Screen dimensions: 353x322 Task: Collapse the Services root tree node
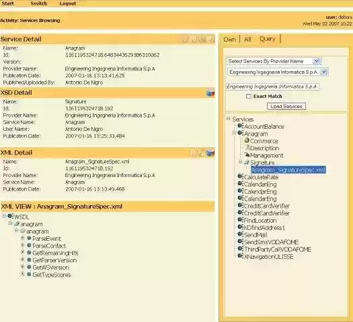[x=229, y=118]
